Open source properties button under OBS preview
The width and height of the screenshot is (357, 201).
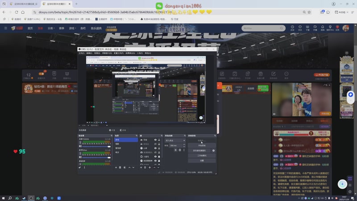(112, 130)
